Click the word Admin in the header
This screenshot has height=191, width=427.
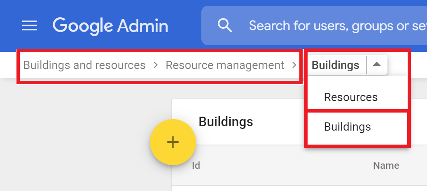(142, 26)
